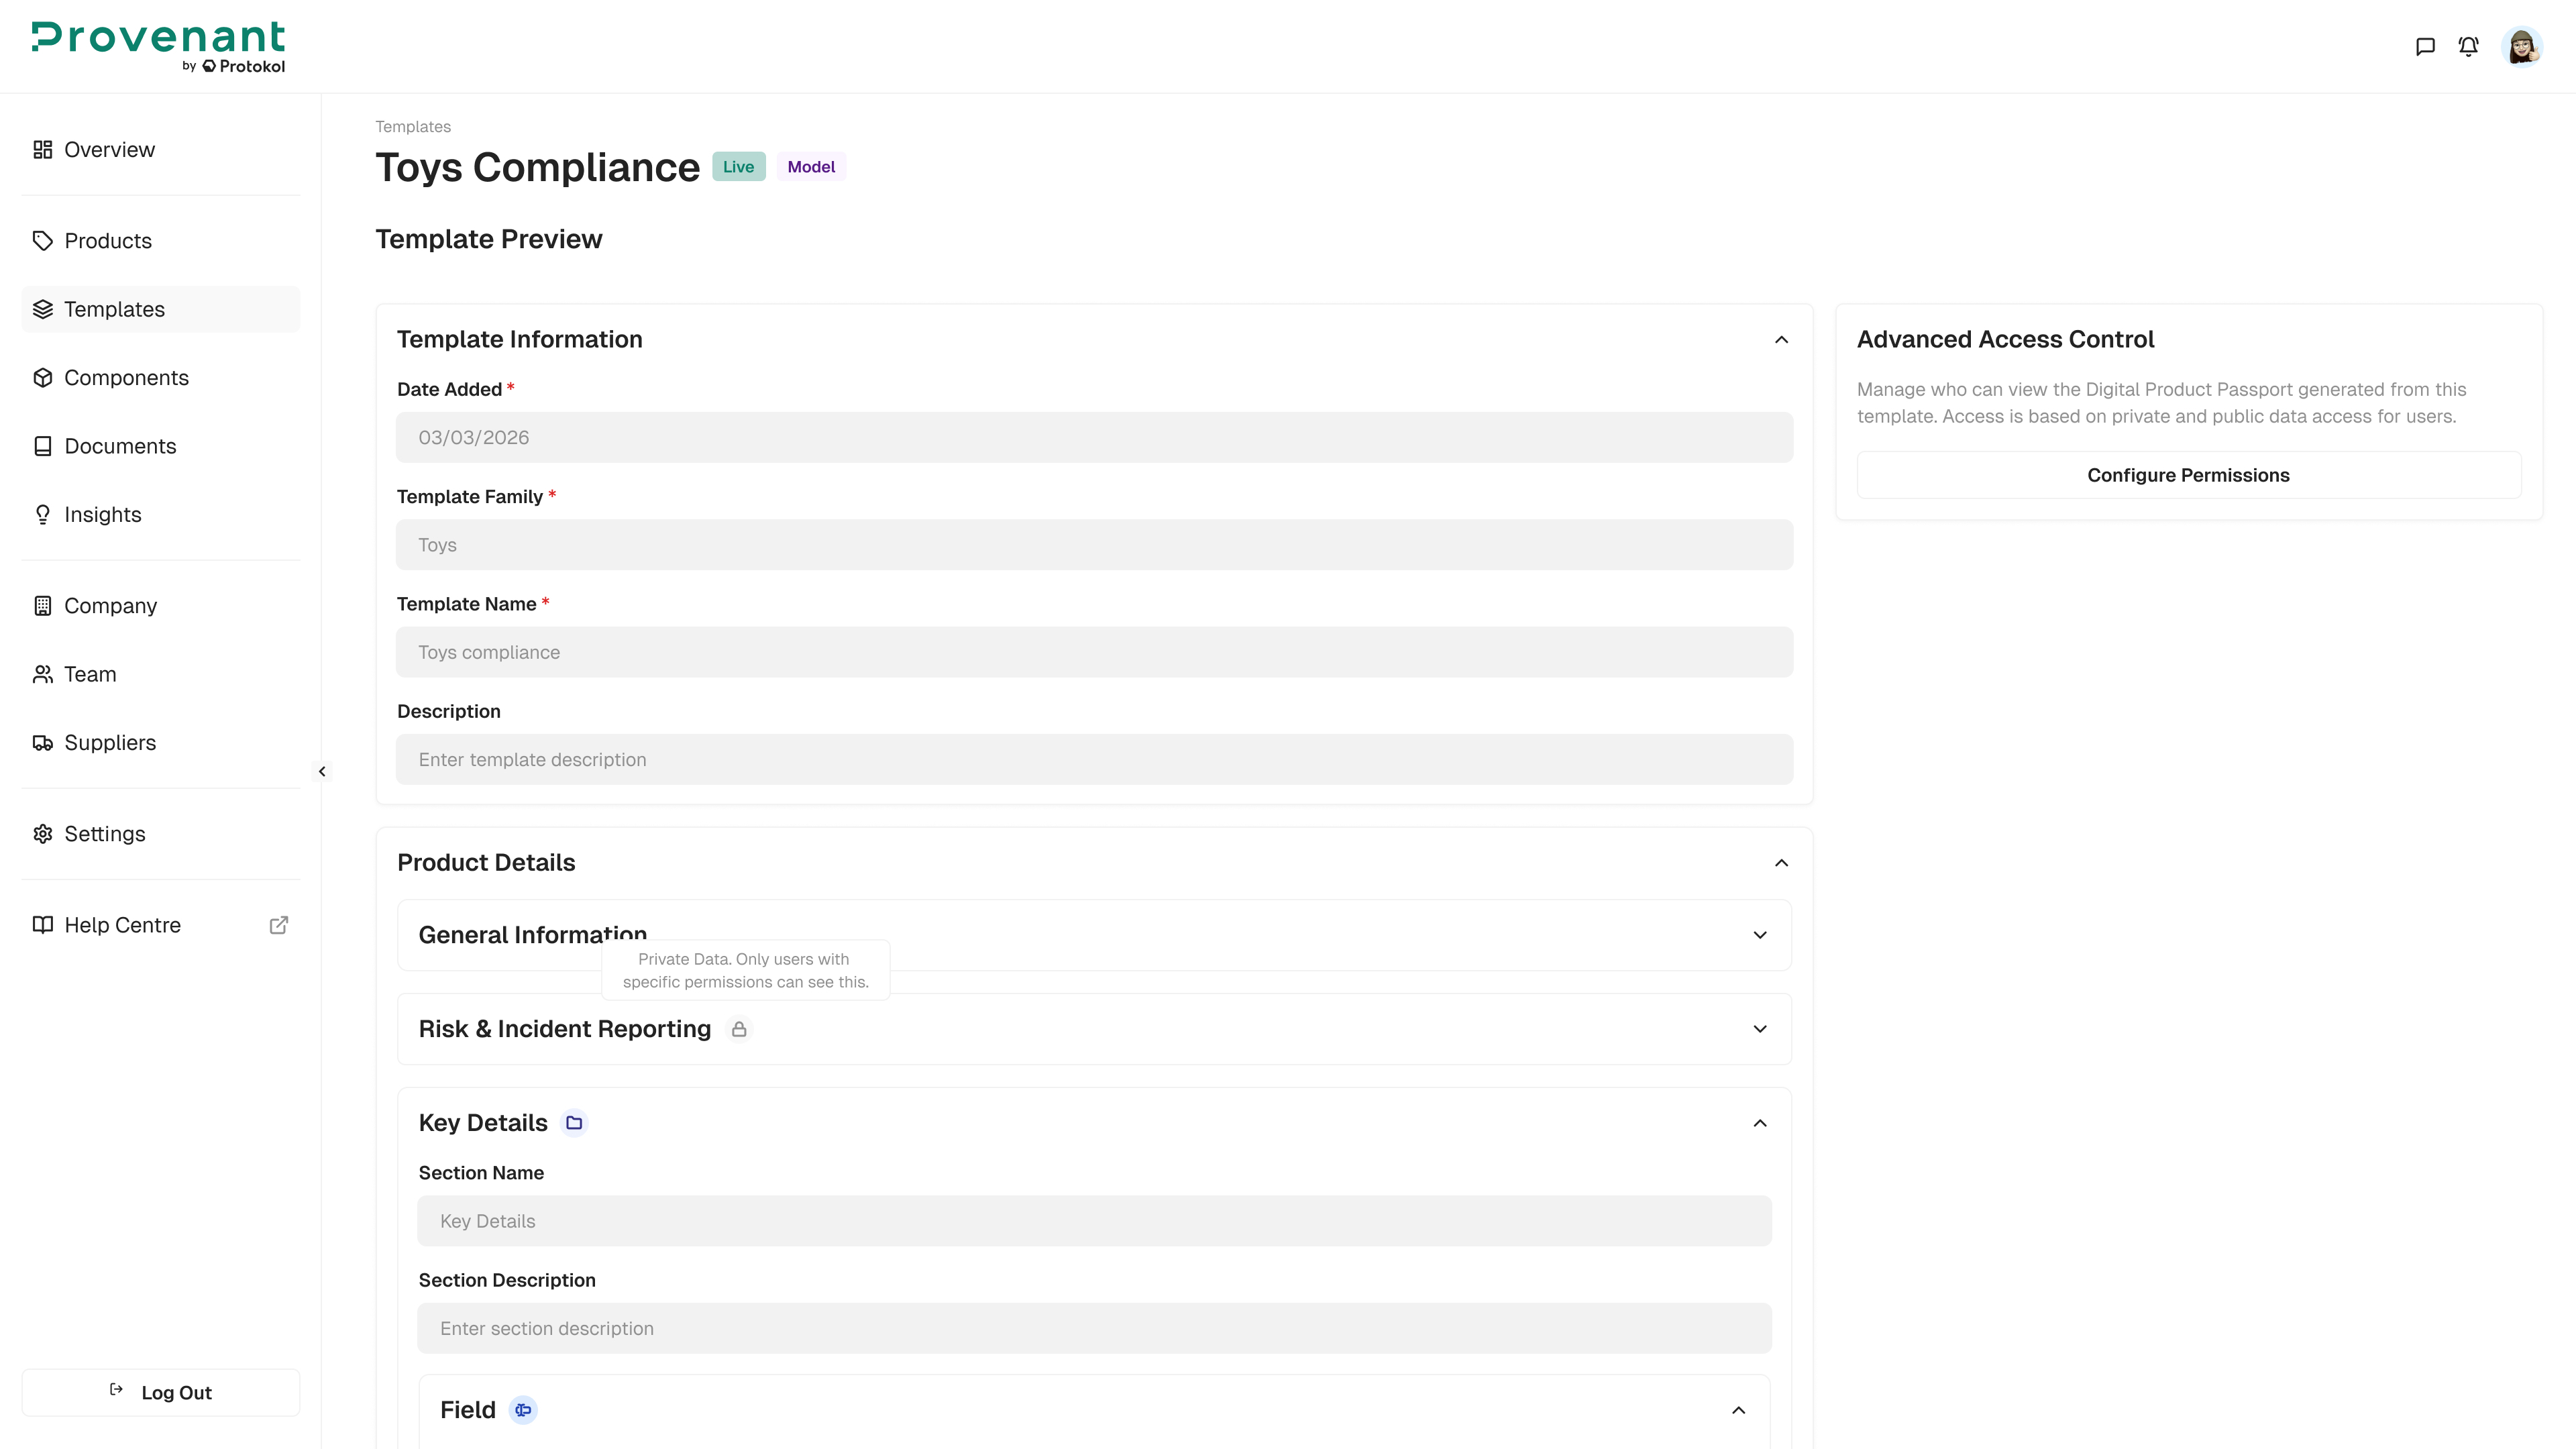This screenshot has height=1449, width=2576.
Task: Open Products in the sidebar
Action: click(x=160, y=241)
